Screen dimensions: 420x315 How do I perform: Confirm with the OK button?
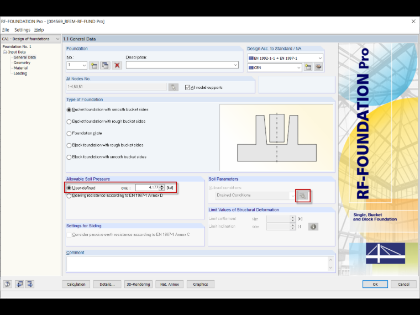375,284
